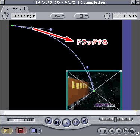This screenshot has height=136, width=140.
Task: Play the sequence
Action: tap(66, 123)
